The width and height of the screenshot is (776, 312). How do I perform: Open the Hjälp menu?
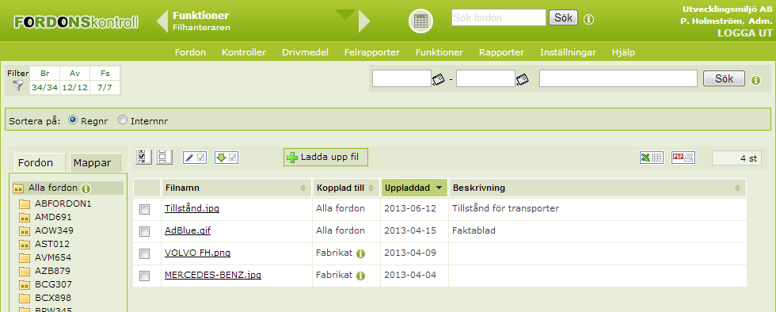[x=623, y=52]
